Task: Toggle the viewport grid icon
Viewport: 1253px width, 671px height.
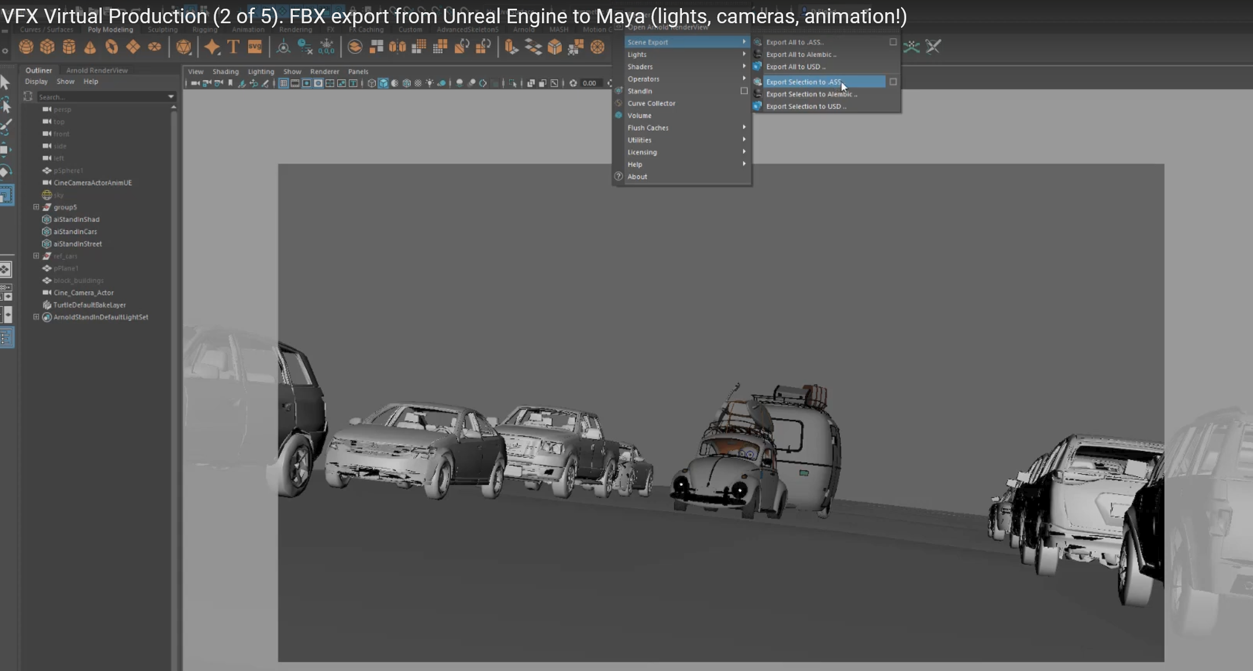Action: click(x=283, y=84)
